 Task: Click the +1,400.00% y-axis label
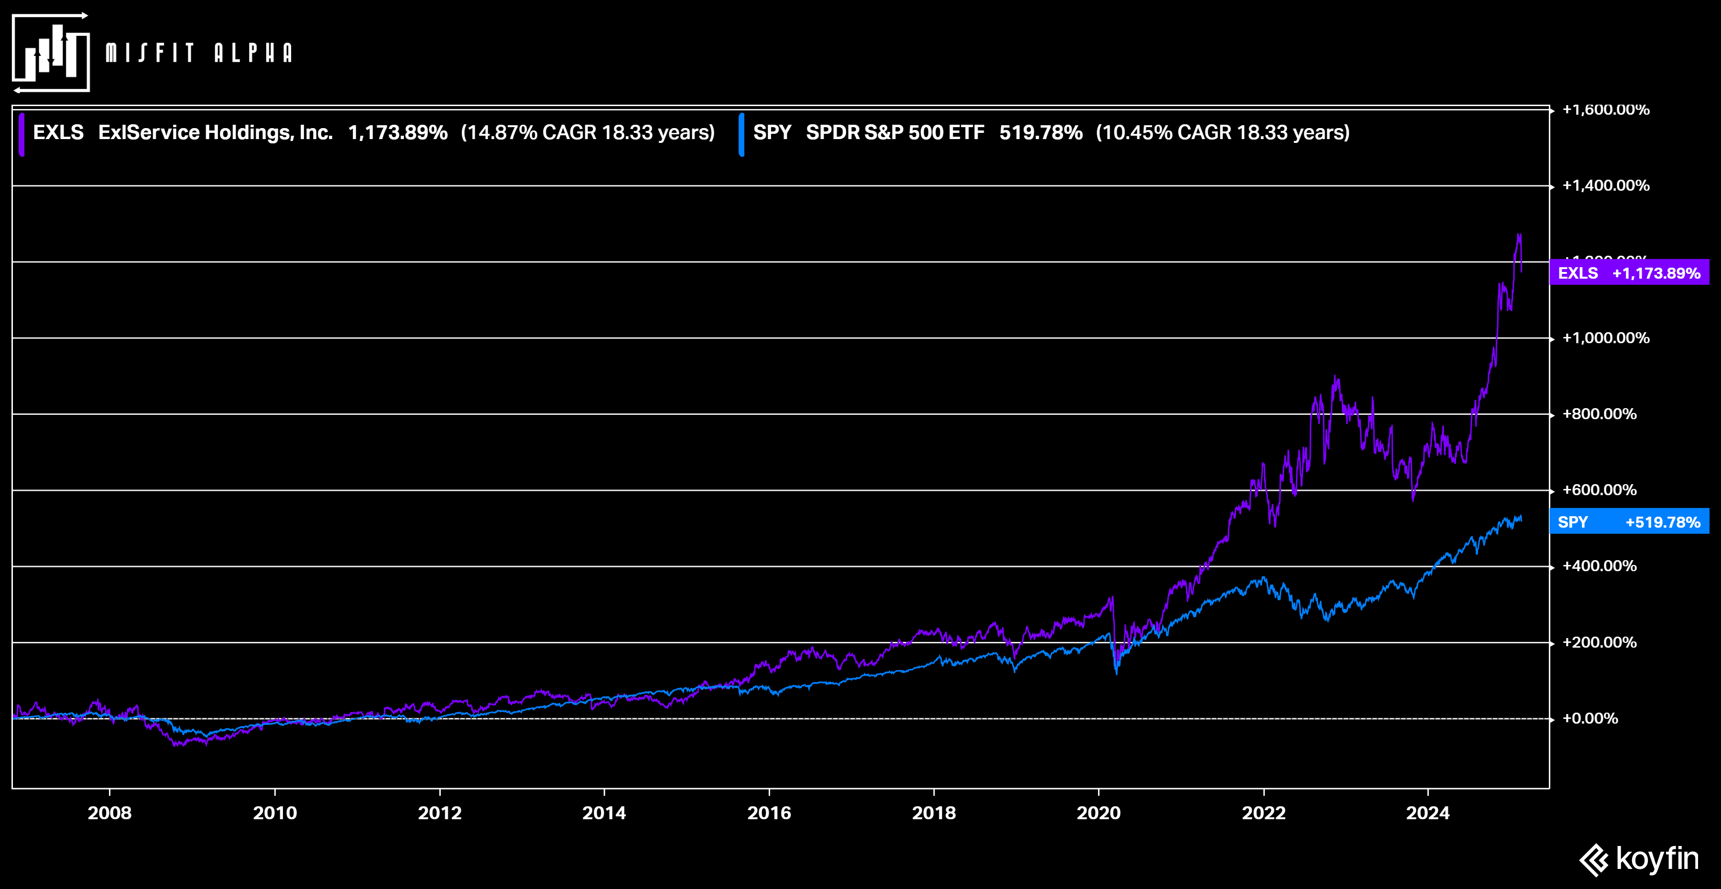pos(1606,185)
